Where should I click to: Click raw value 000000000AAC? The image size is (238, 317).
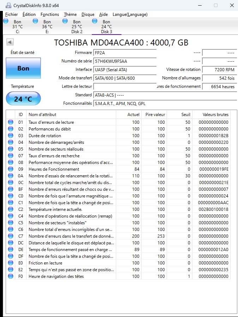(214, 202)
